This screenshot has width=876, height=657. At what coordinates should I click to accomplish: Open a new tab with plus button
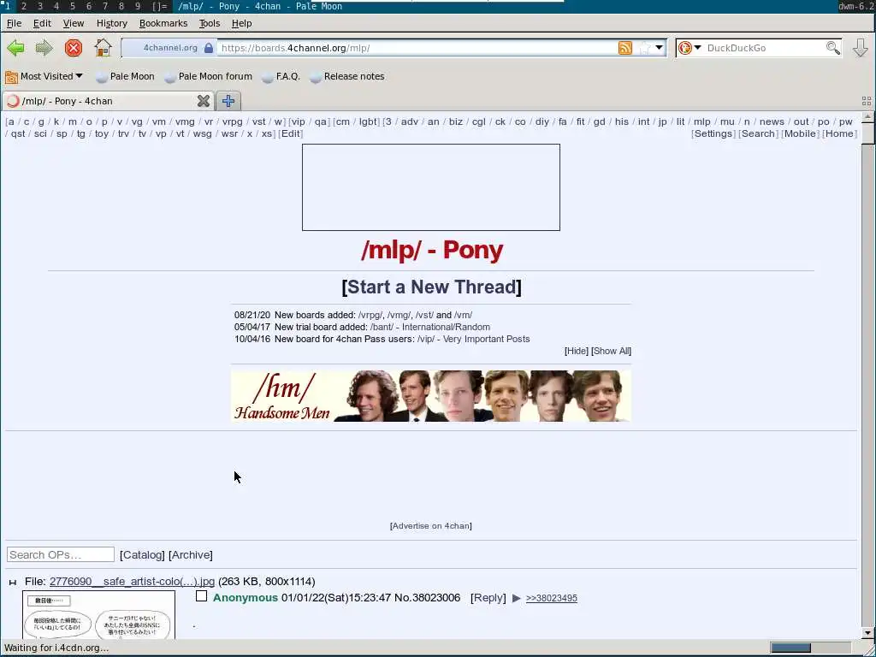(x=228, y=101)
